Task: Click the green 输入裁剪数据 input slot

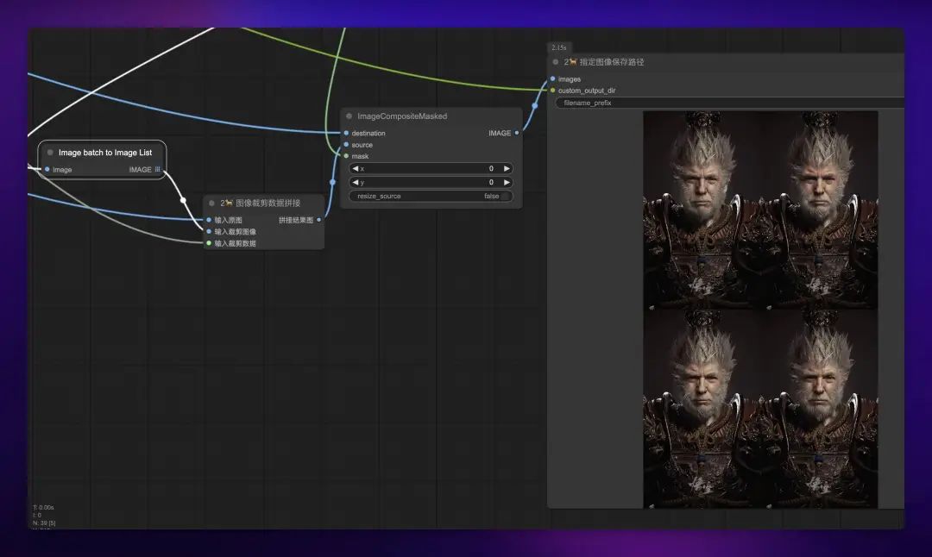Action: pyautogui.click(x=209, y=243)
